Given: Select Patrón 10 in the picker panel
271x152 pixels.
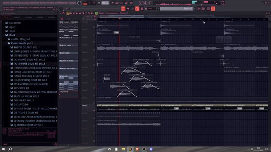Looking at the screenshot, I should [69, 94].
